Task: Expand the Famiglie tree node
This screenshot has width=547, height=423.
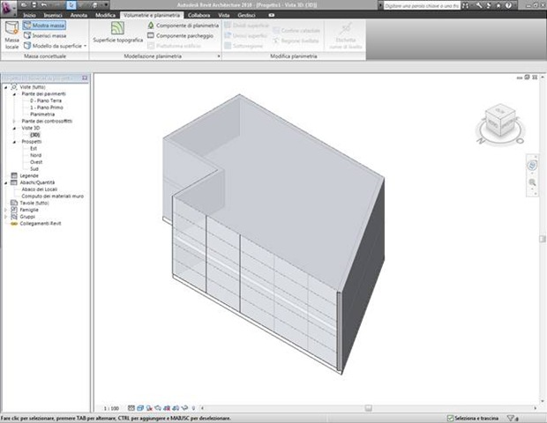Action: (6, 210)
